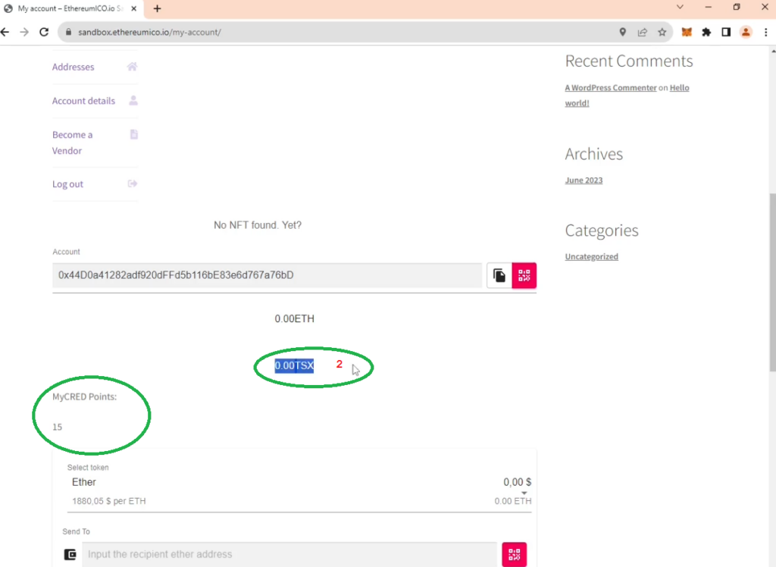
Task: Expand the Select token dropdown
Action: pyautogui.click(x=524, y=493)
